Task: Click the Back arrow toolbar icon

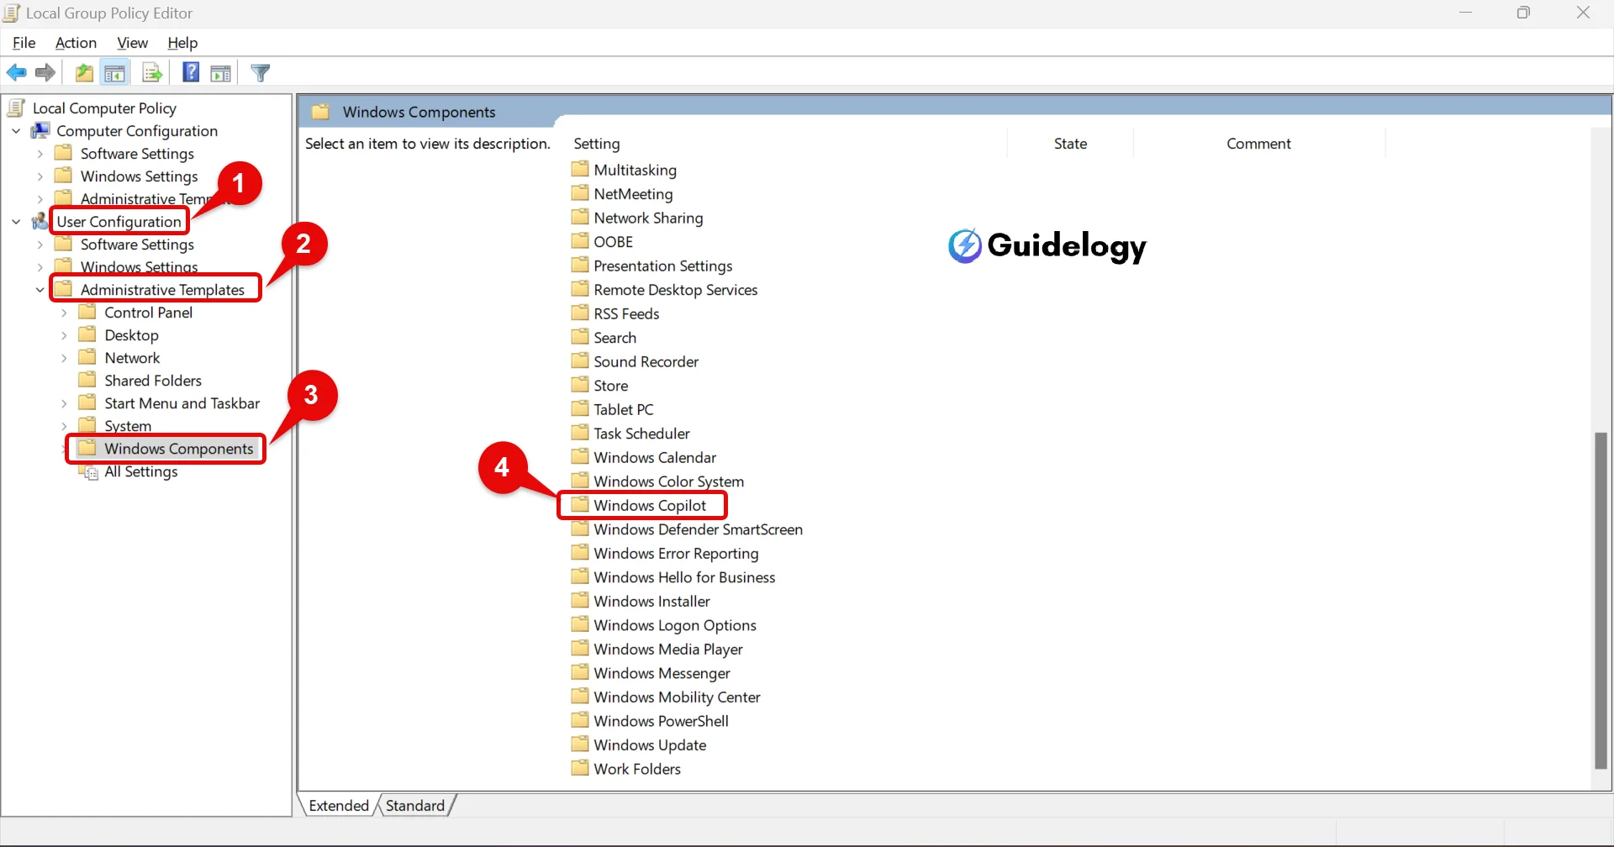Action: [16, 73]
